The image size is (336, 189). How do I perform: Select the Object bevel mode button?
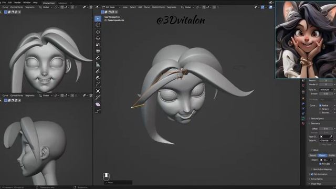pyautogui.click(x=322, y=155)
